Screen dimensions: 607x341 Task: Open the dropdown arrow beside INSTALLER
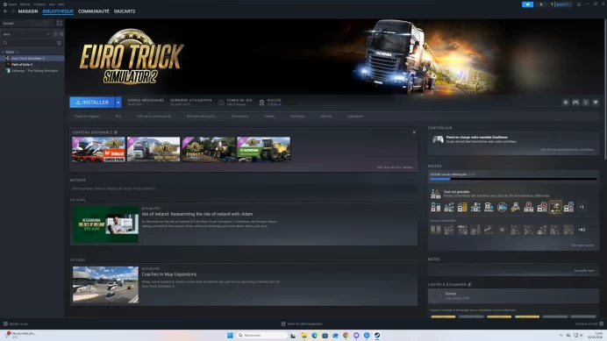(118, 103)
